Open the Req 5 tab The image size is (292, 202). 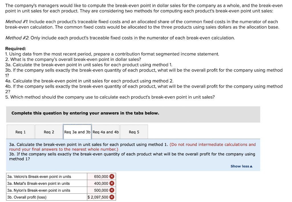pyautogui.click(x=134, y=132)
